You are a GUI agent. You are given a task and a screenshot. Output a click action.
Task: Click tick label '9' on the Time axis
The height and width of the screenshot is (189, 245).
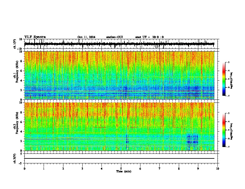198,169
